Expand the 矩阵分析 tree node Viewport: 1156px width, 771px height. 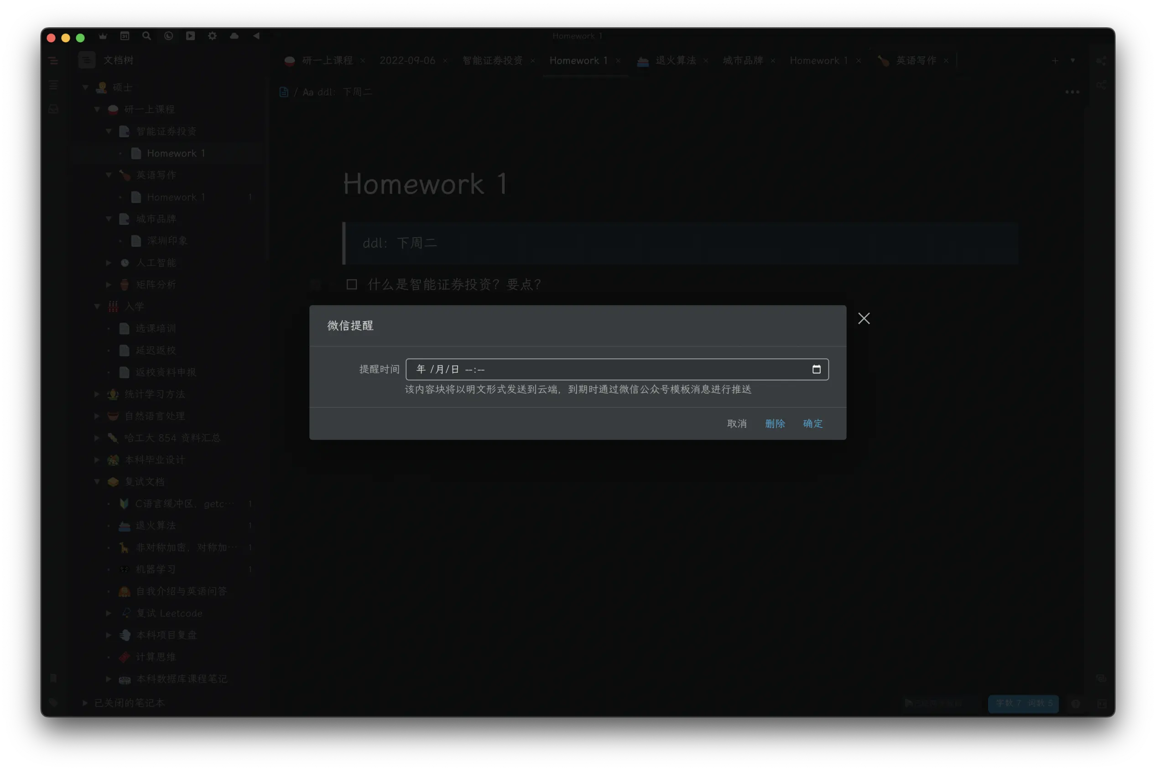[x=109, y=284]
